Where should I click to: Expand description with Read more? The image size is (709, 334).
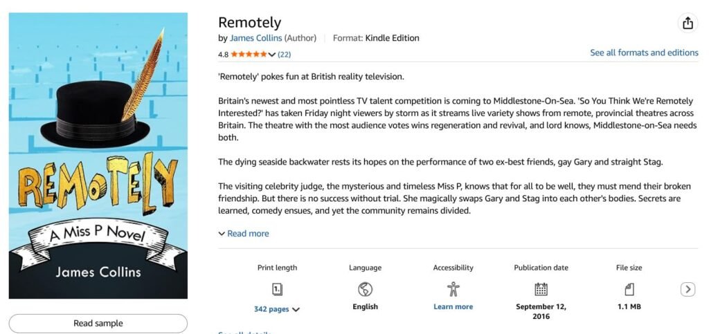pyautogui.click(x=244, y=233)
